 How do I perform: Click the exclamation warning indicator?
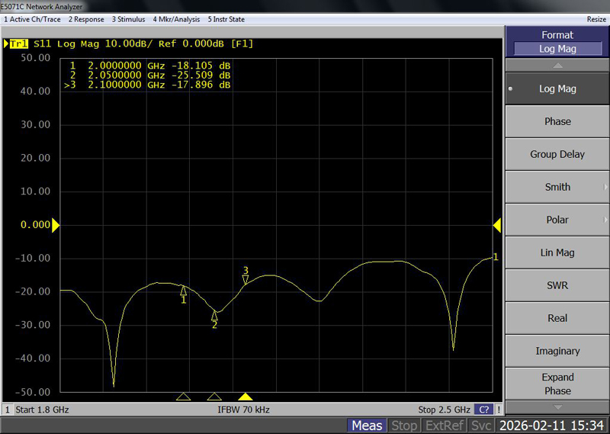(x=499, y=410)
